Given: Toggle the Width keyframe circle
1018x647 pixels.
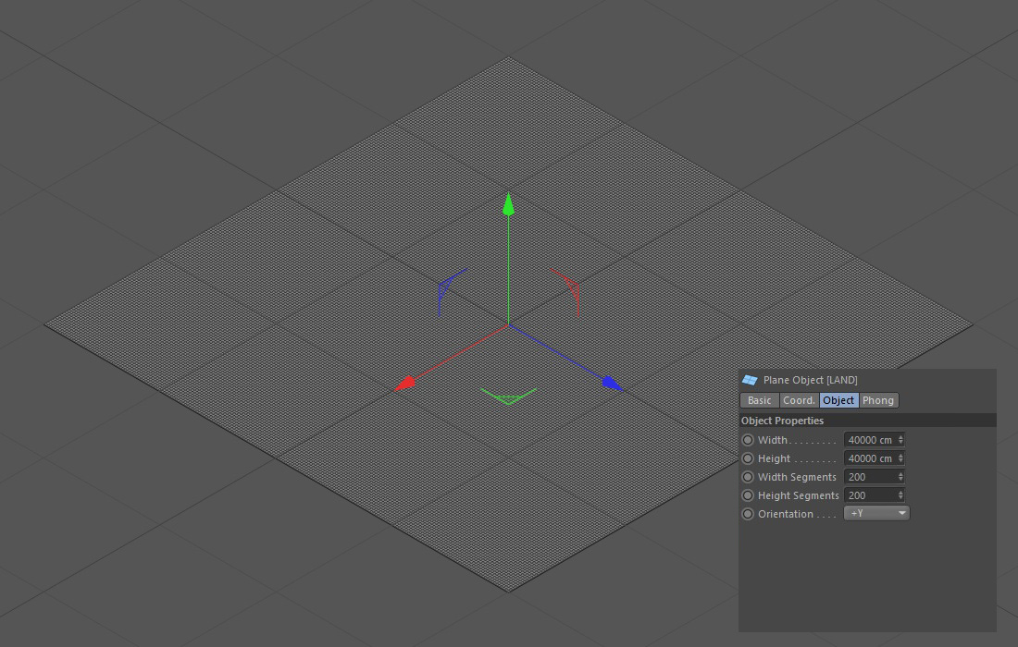Looking at the screenshot, I should [748, 440].
